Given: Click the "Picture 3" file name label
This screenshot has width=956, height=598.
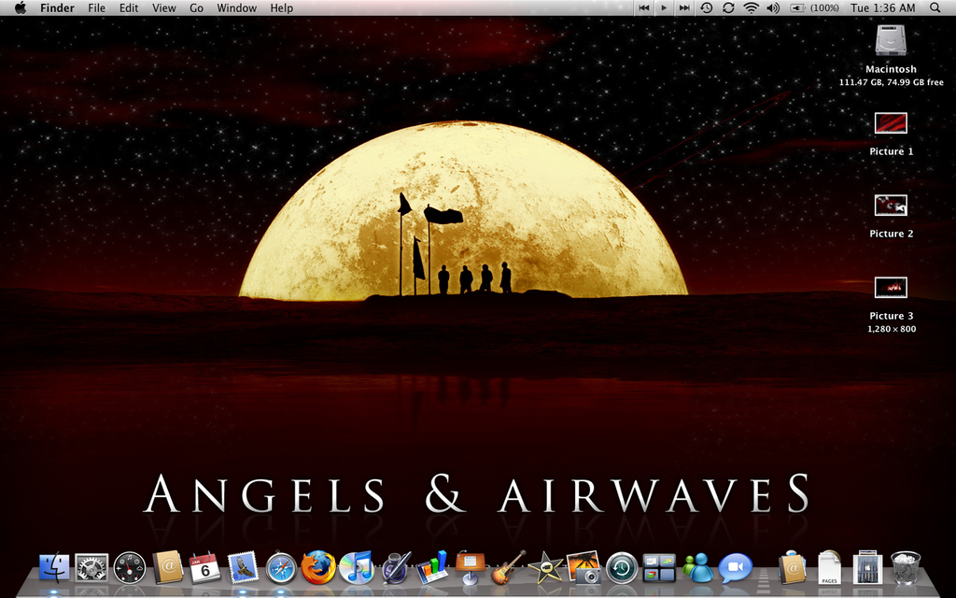Looking at the screenshot, I should (892, 316).
